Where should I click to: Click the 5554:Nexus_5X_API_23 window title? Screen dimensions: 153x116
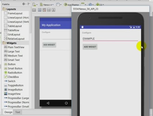click(86, 9)
